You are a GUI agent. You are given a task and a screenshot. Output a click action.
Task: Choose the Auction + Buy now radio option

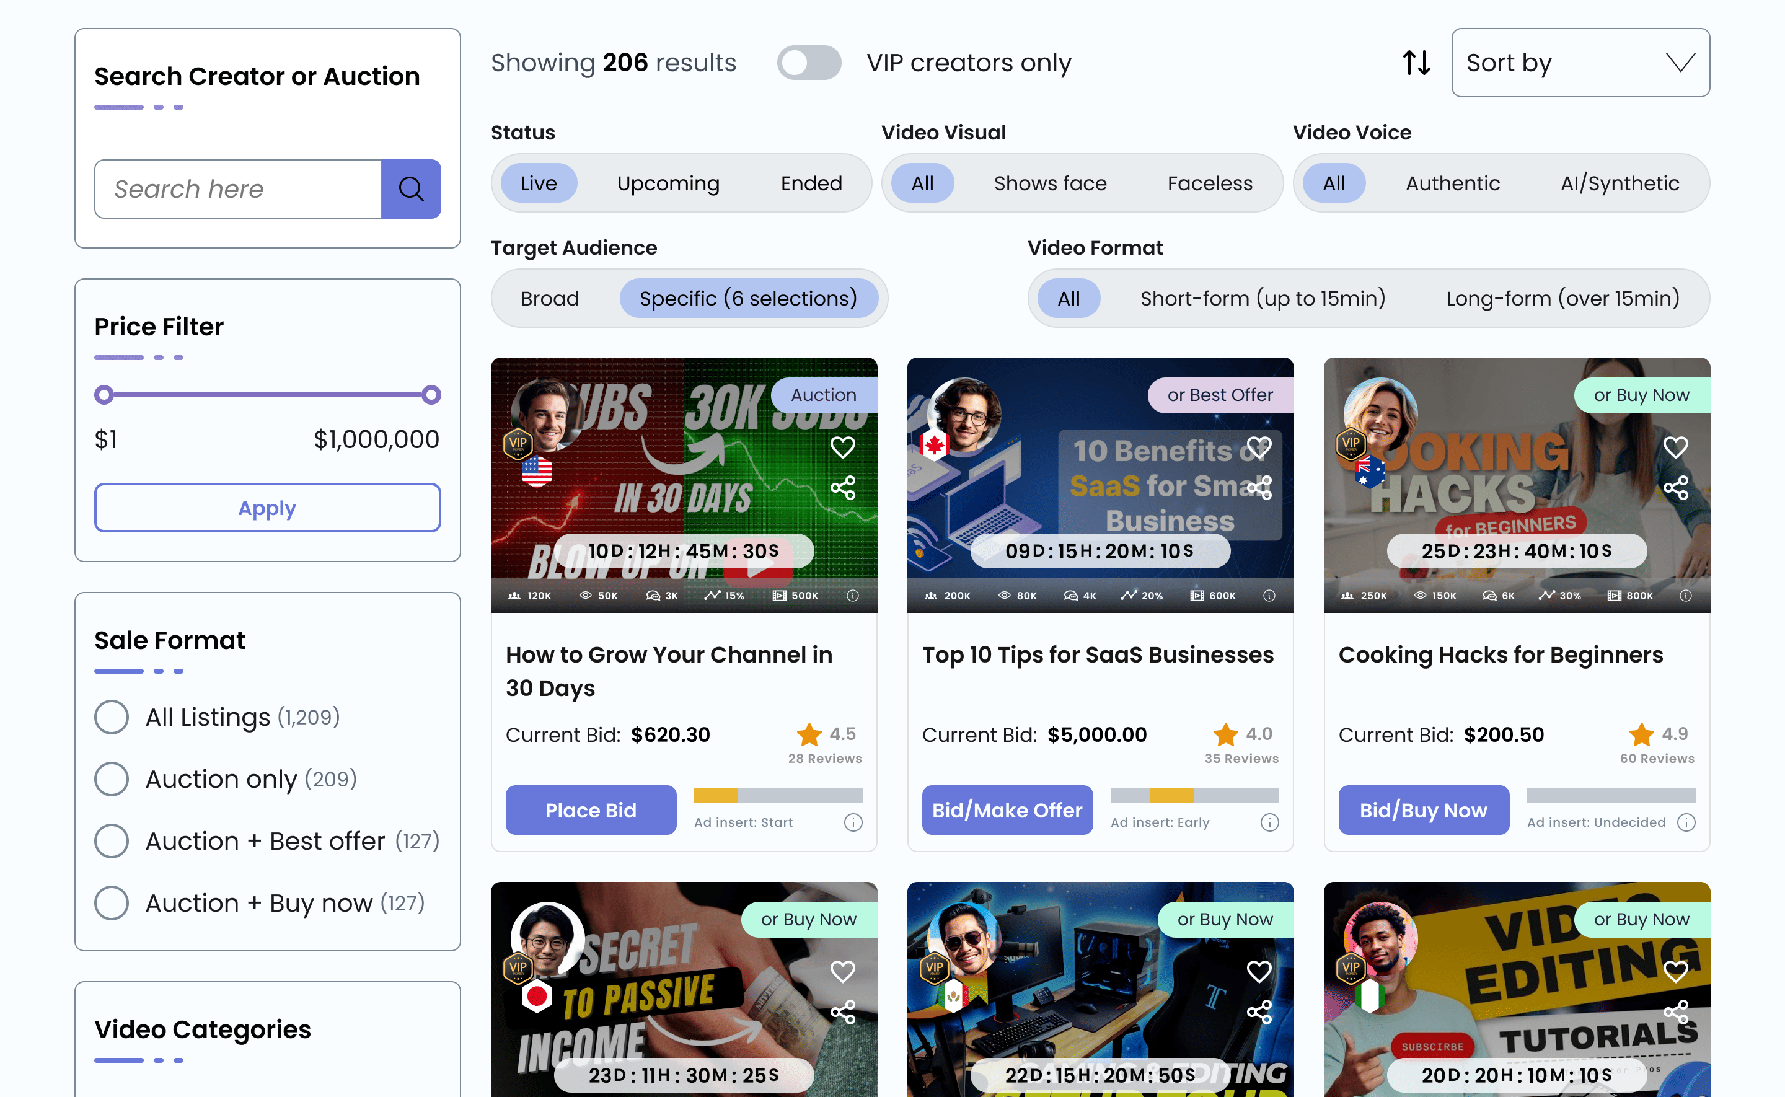pos(112,903)
